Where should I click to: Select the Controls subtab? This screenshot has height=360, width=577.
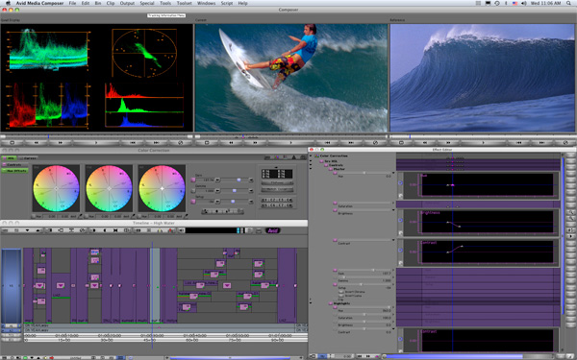click(14, 164)
